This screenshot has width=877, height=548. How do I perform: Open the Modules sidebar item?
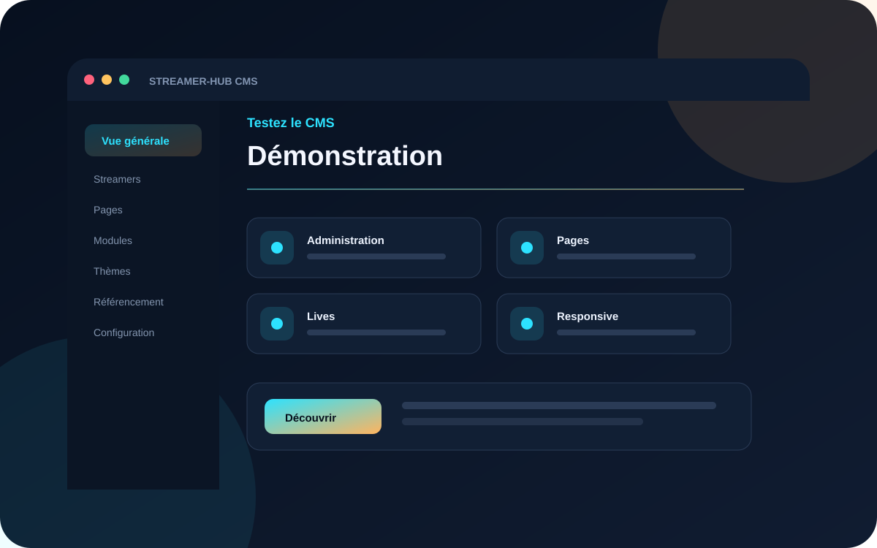[x=113, y=240]
